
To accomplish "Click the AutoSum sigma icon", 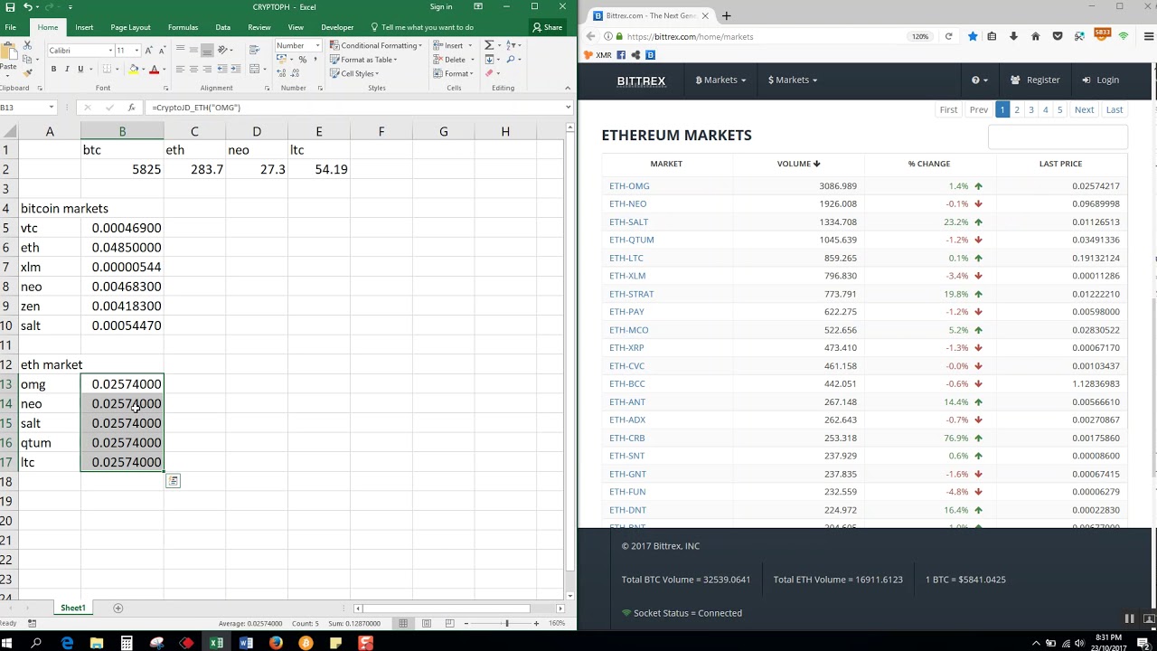I will click(489, 45).
